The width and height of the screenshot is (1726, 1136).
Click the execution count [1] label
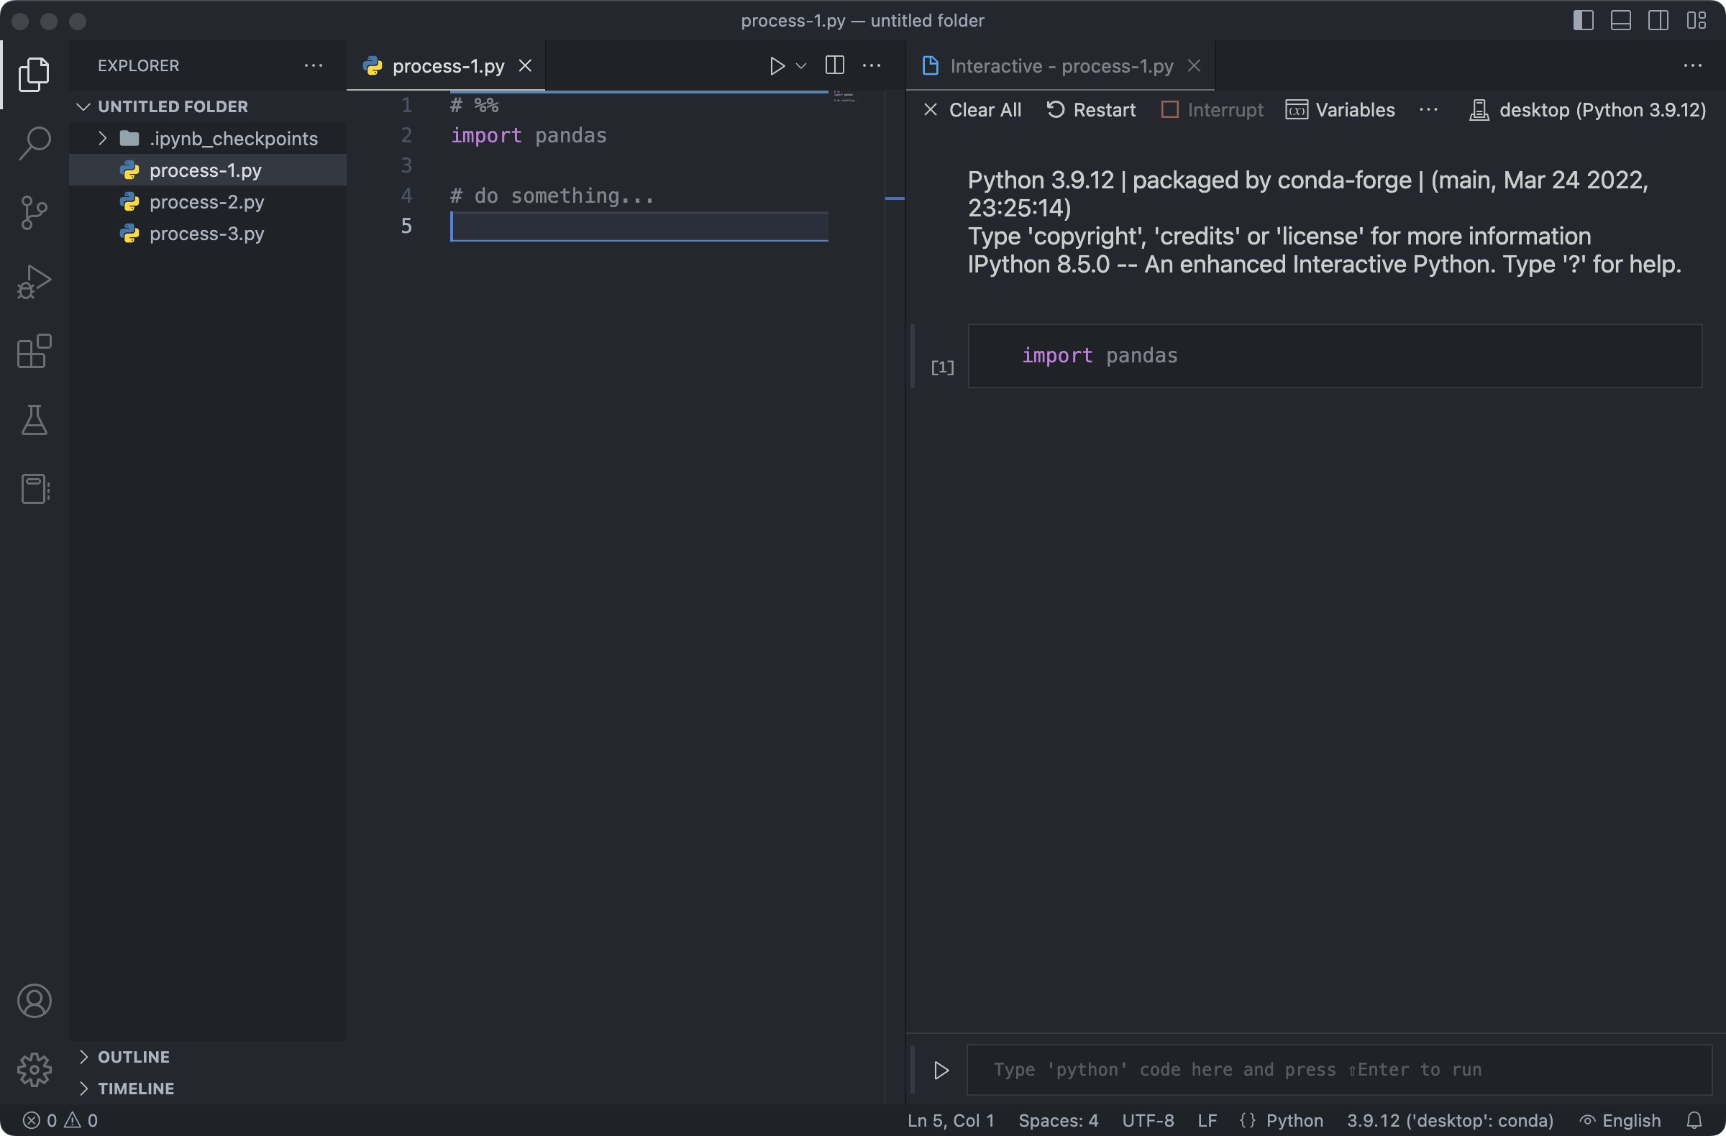[x=942, y=367]
